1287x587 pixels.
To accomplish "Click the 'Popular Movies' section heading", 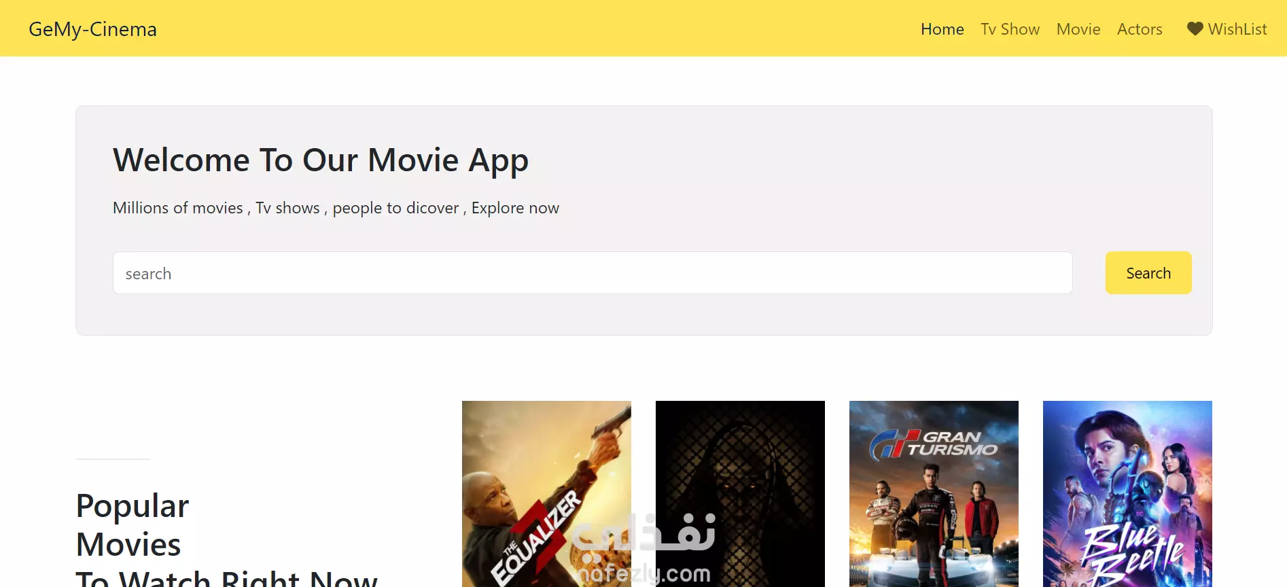I will pos(226,538).
